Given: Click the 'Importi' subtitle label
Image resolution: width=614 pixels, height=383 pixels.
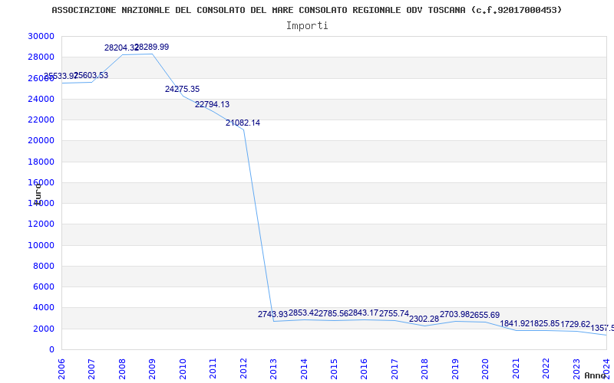Looking at the screenshot, I should point(307,25).
